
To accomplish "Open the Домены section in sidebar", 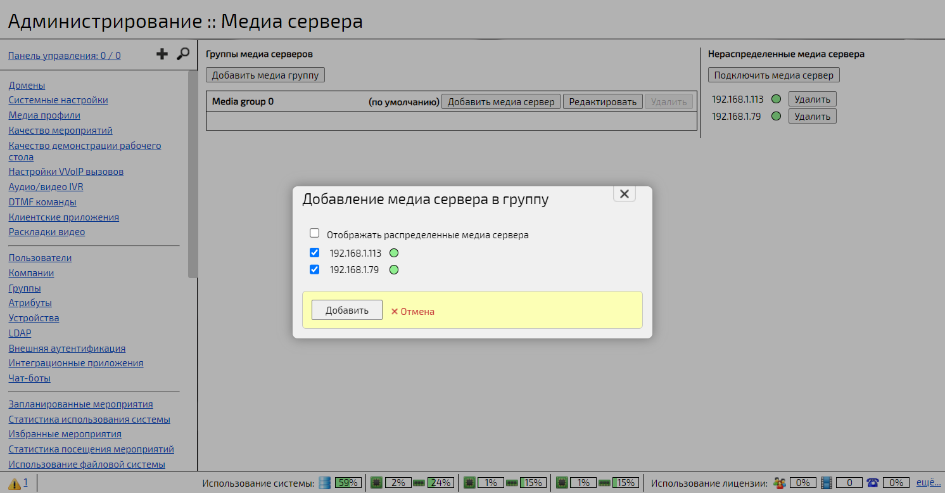I will [x=26, y=85].
